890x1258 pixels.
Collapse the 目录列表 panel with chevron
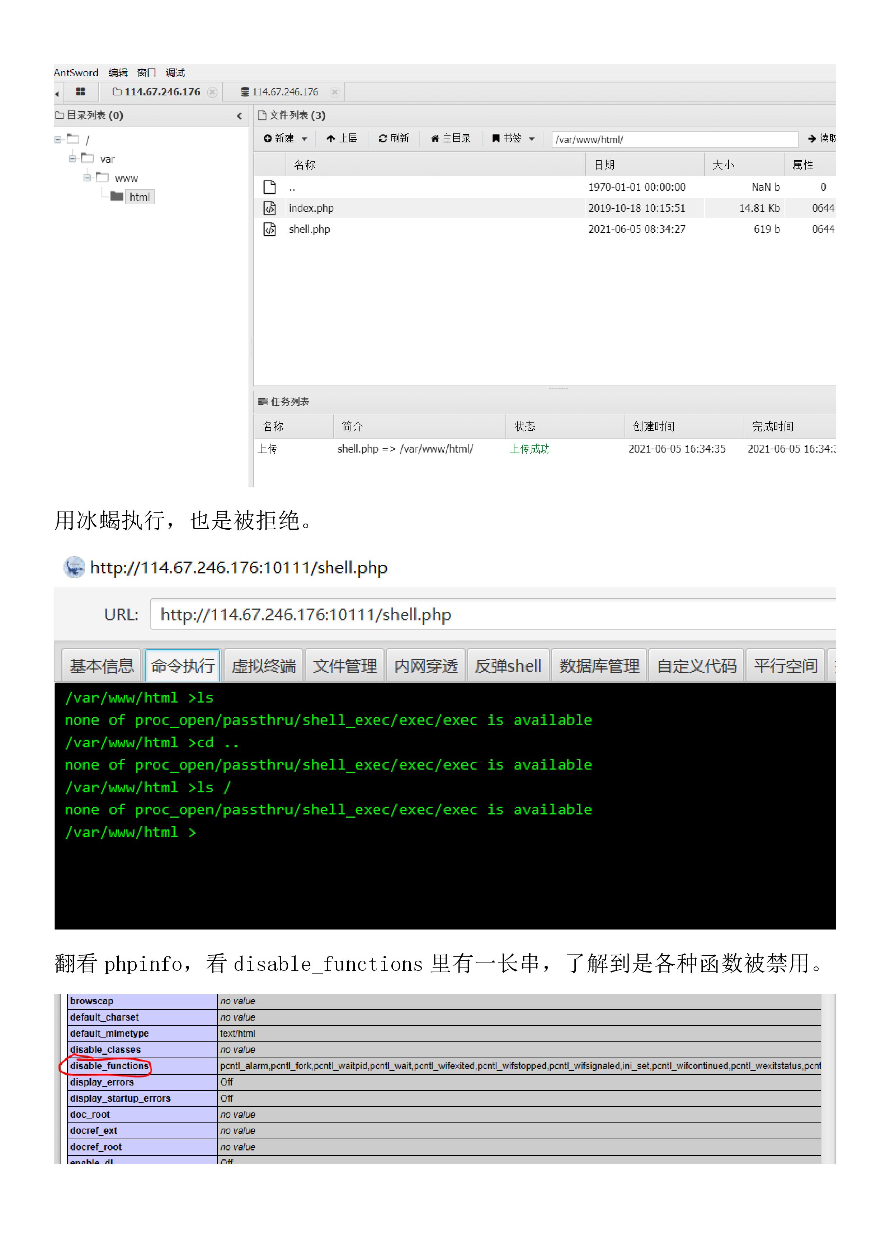click(x=240, y=115)
